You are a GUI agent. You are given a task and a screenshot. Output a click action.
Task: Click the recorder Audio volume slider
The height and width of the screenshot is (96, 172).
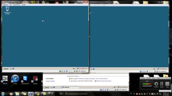click(x=147, y=86)
